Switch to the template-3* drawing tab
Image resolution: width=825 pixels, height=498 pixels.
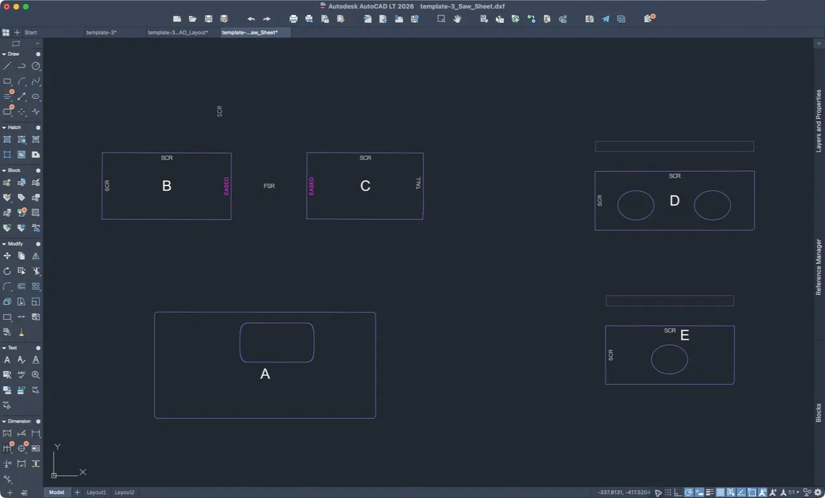[x=102, y=32]
